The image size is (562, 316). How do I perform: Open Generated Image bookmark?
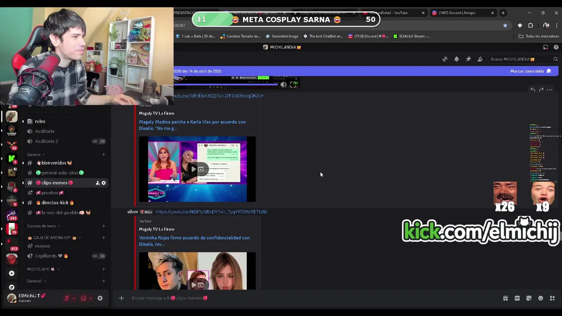[x=282, y=36]
